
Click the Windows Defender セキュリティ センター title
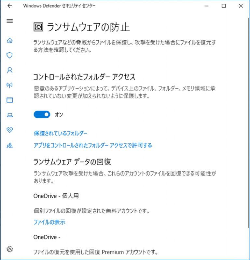[x=59, y=6]
